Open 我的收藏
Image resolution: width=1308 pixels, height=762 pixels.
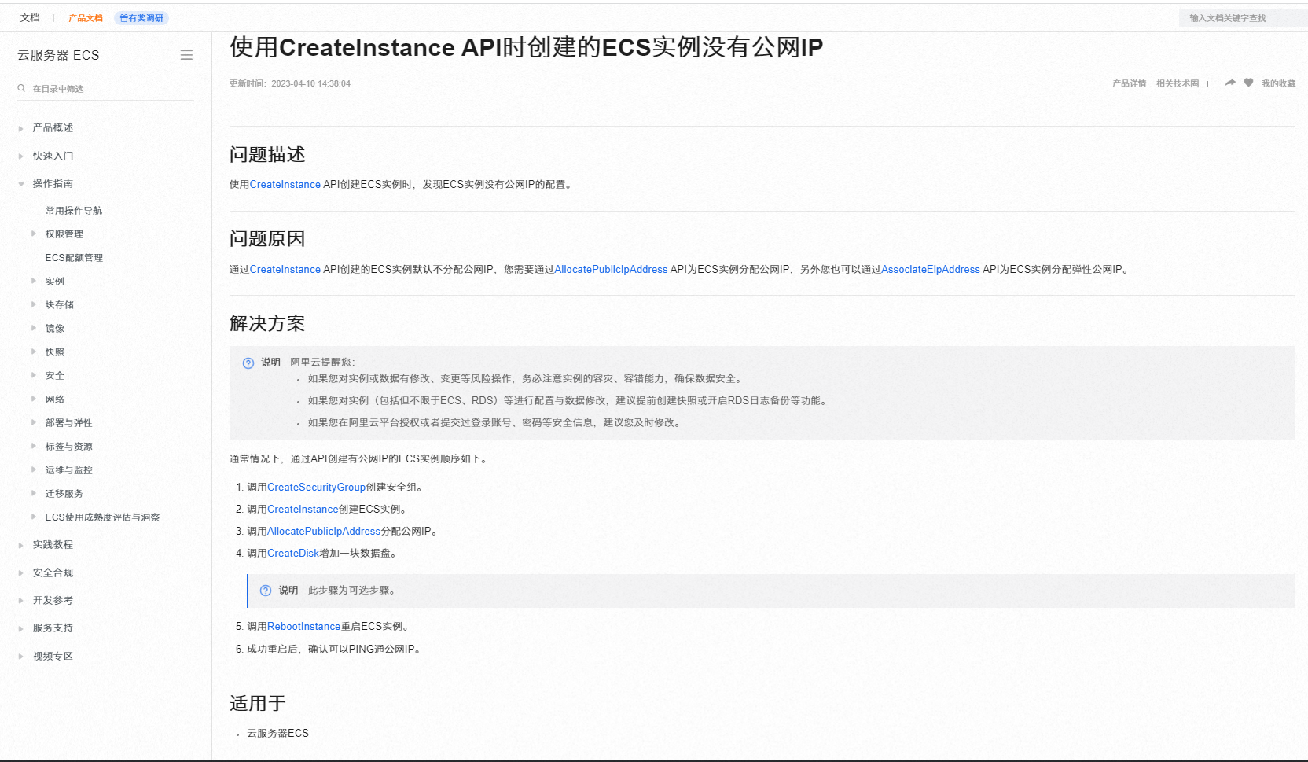(1278, 83)
